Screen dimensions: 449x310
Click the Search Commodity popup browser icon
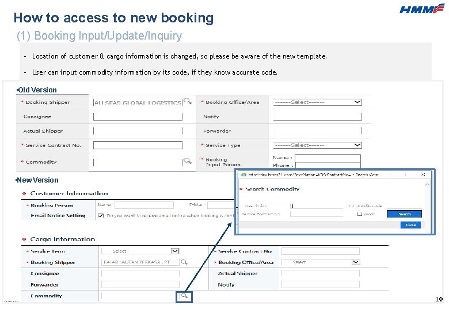coord(243,174)
